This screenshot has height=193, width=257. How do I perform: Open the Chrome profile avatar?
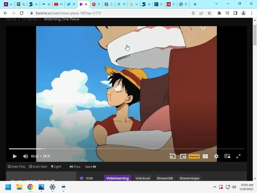243,13
